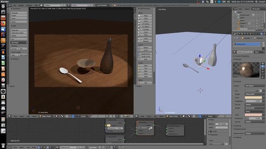The image size is (266, 149).
Task: Open Set Origin dropdown
Action: click(x=19, y=43)
